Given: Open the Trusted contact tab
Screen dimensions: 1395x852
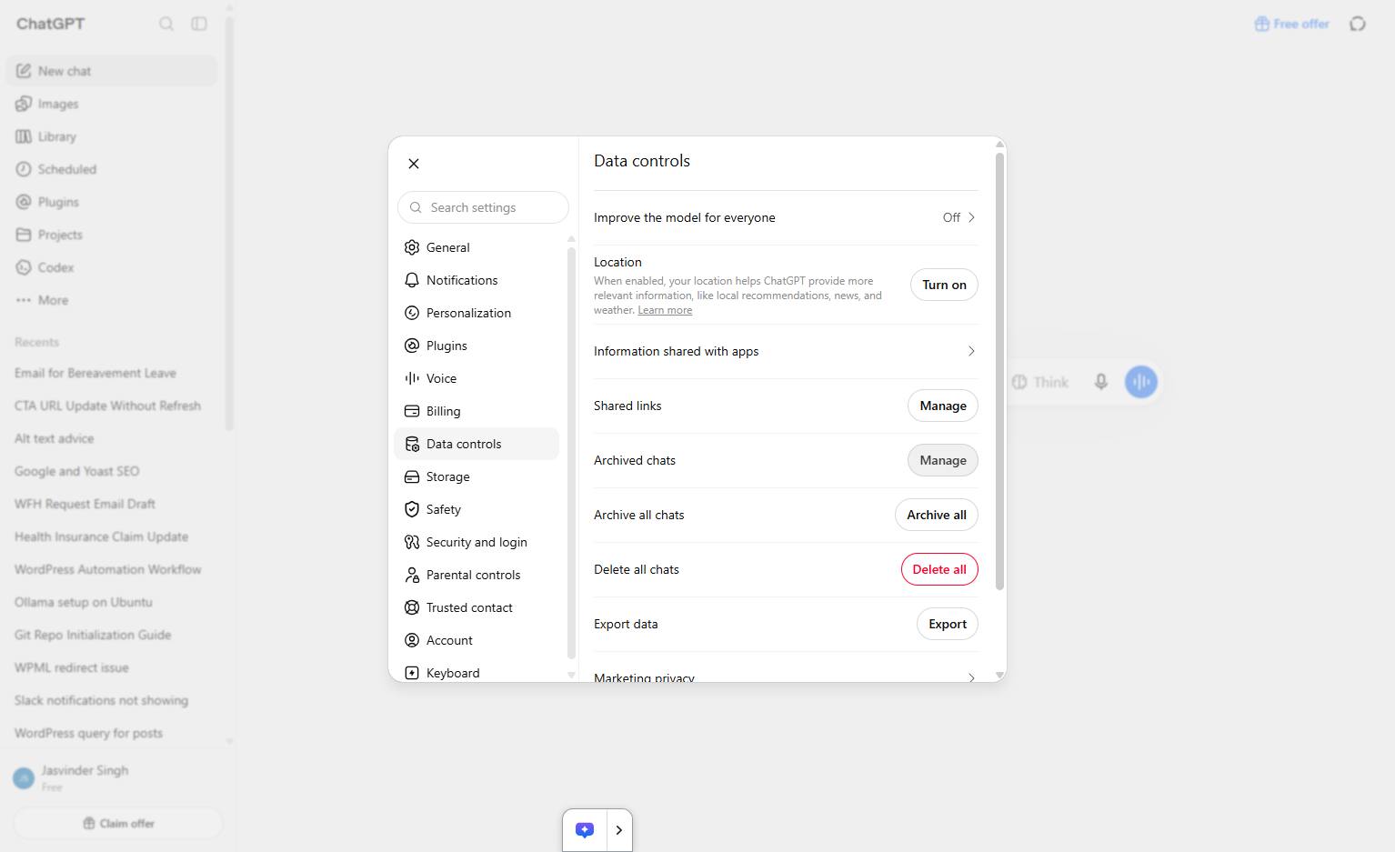Looking at the screenshot, I should (477, 607).
